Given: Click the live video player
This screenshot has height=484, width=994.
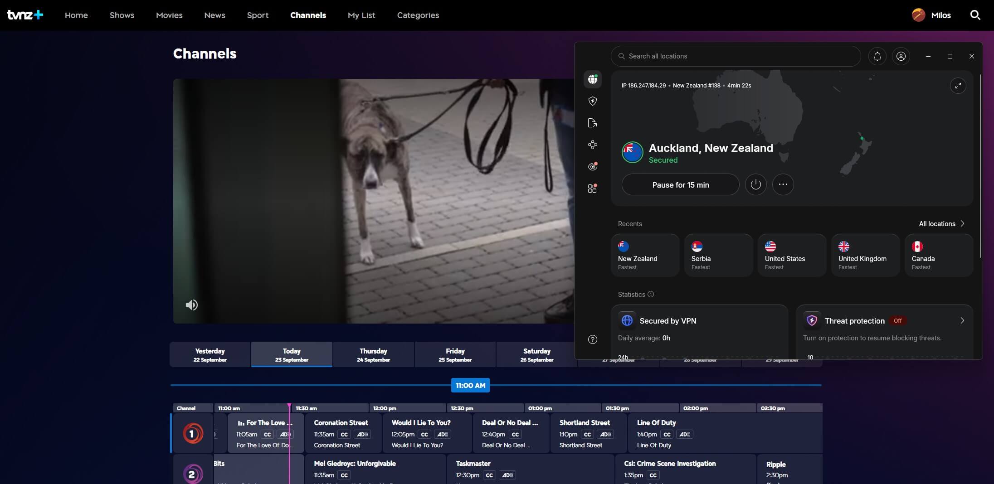Looking at the screenshot, I should tap(374, 201).
